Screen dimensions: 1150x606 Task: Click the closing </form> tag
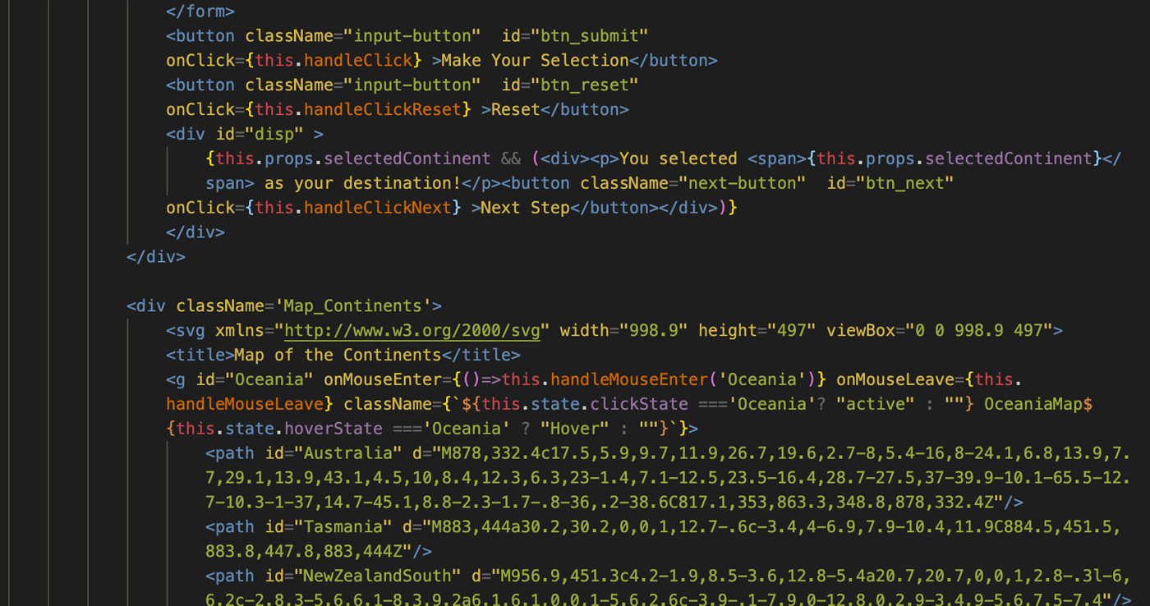[x=200, y=11]
